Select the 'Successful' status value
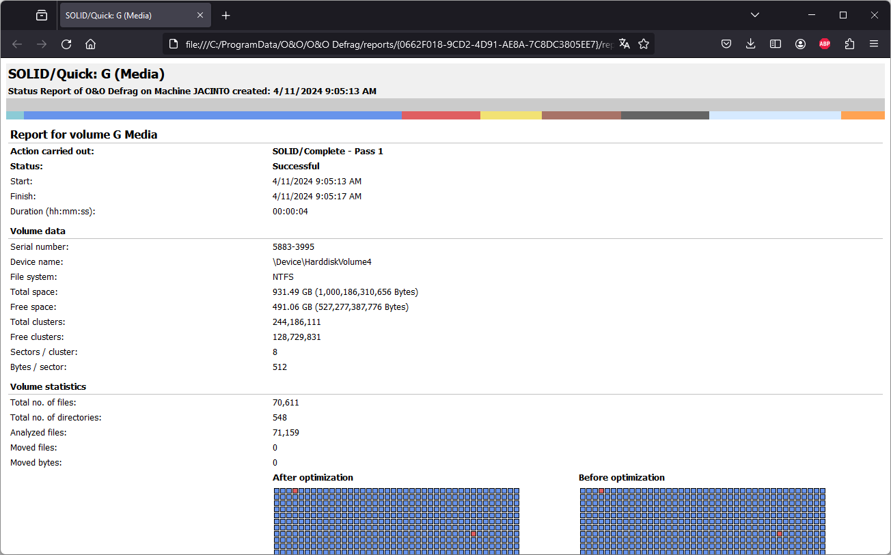The image size is (891, 555). [296, 166]
